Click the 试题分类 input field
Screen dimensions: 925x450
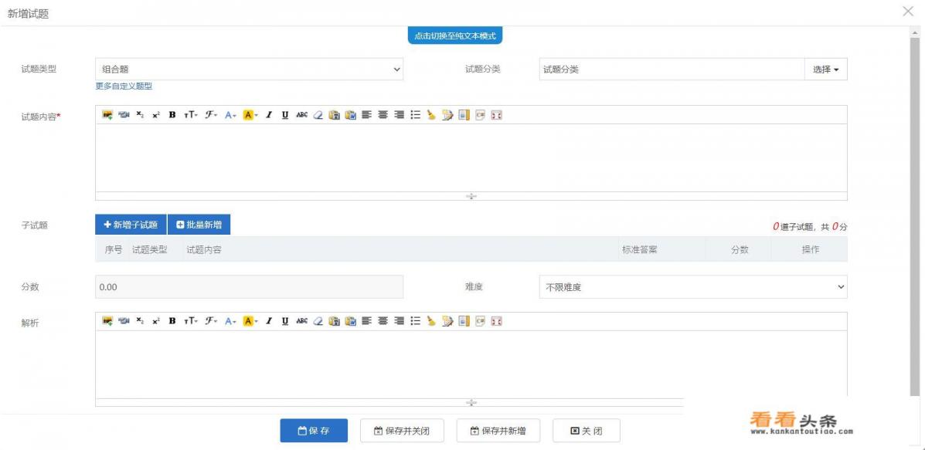click(671, 69)
